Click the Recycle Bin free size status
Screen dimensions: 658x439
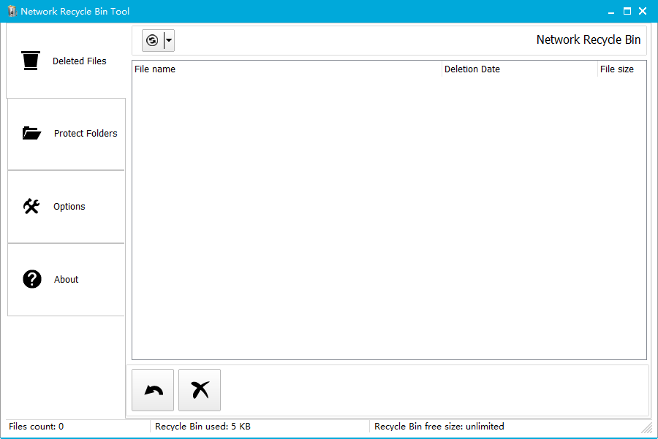click(x=438, y=426)
